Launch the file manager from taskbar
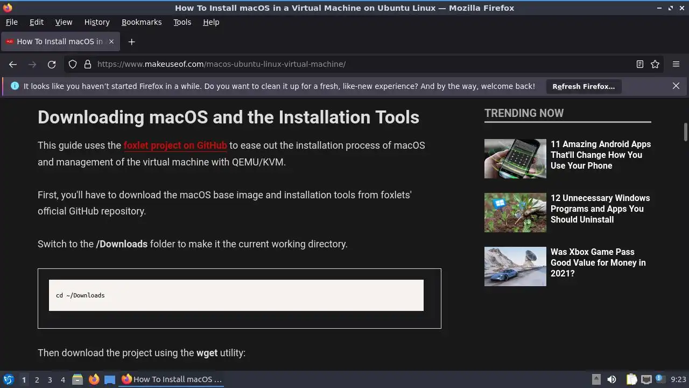The image size is (689, 388). point(77,379)
